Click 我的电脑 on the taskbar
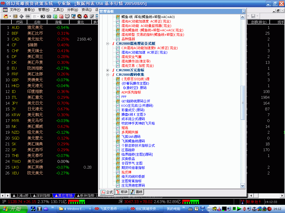Viewport: 285px width, 213px height. coord(174,209)
